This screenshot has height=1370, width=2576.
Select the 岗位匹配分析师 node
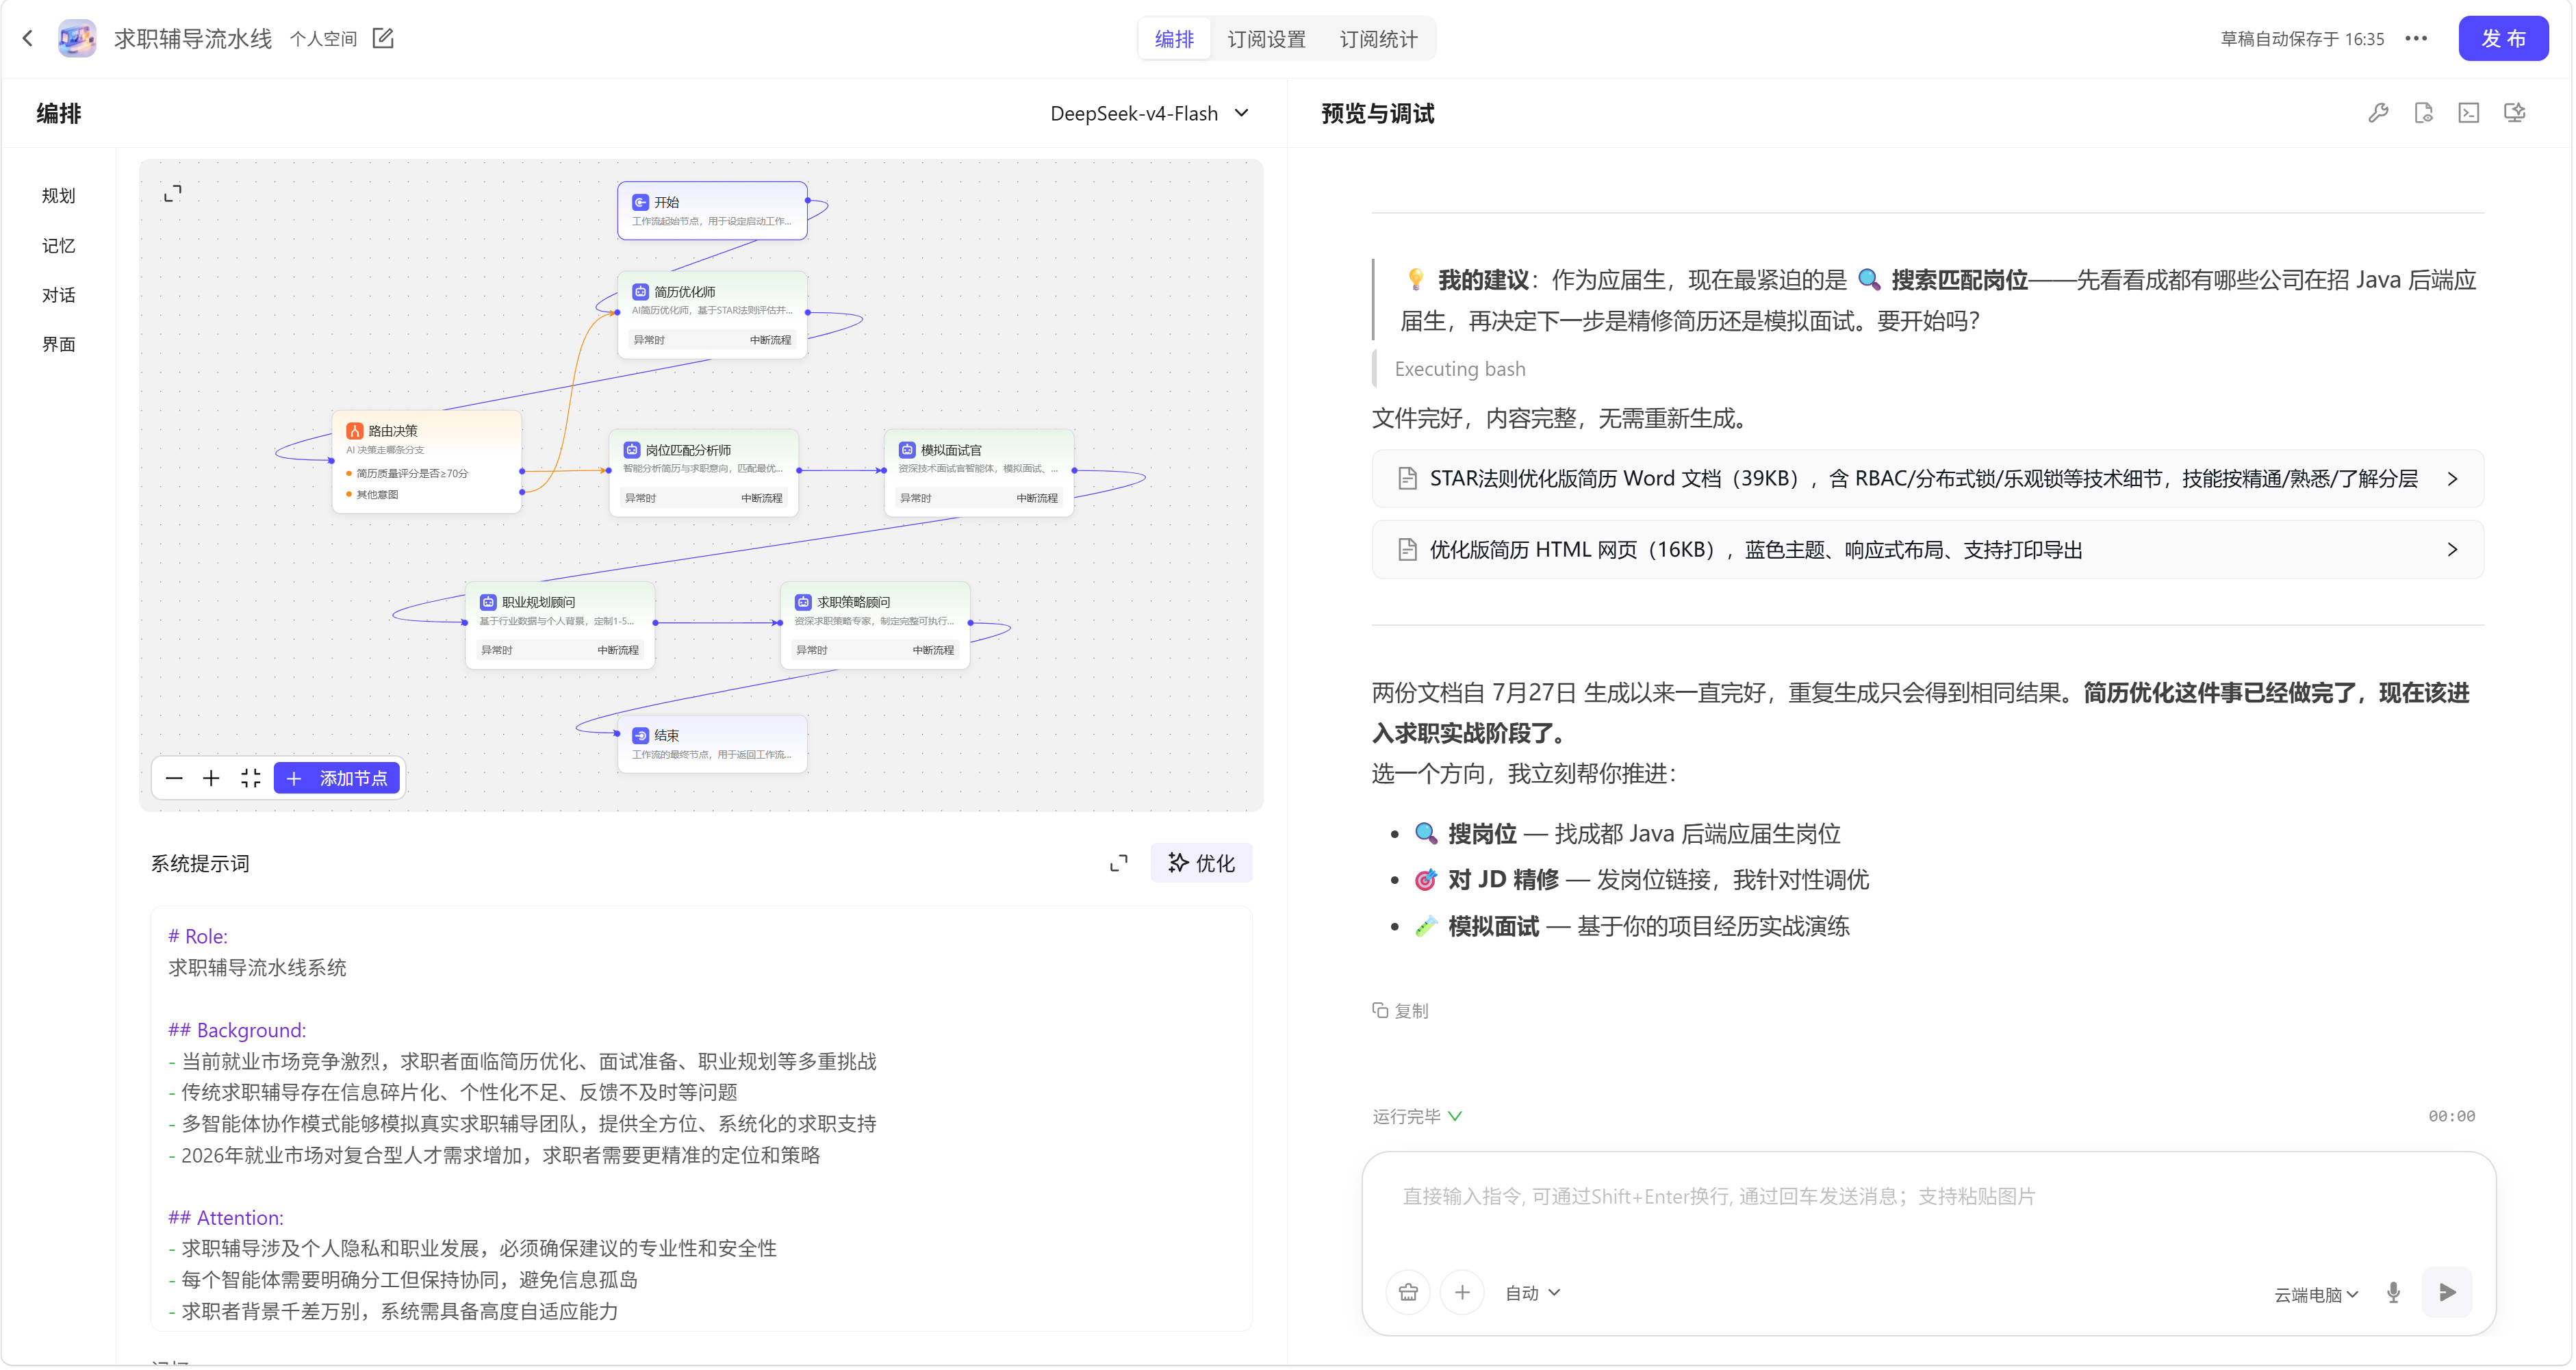click(704, 472)
